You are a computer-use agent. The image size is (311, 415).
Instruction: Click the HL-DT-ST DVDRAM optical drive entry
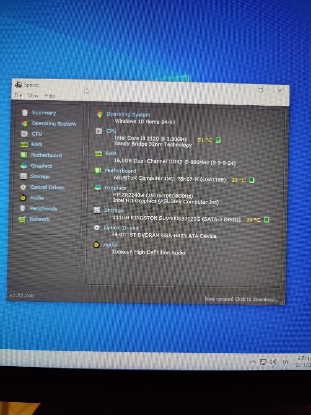pos(164,236)
